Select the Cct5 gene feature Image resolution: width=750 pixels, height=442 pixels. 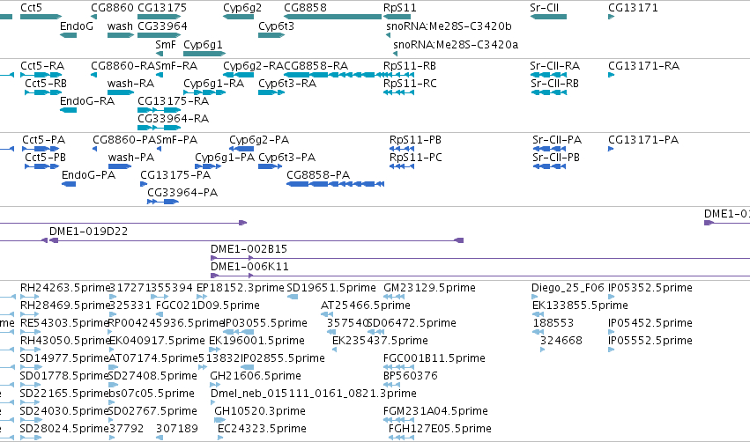pyautogui.click(x=41, y=17)
